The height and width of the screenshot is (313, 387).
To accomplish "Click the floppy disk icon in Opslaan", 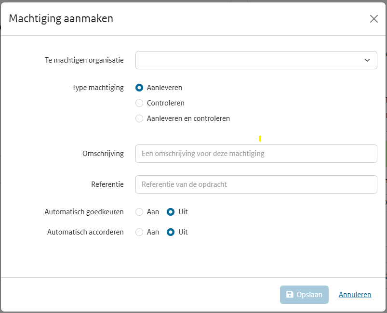I will click(x=290, y=295).
